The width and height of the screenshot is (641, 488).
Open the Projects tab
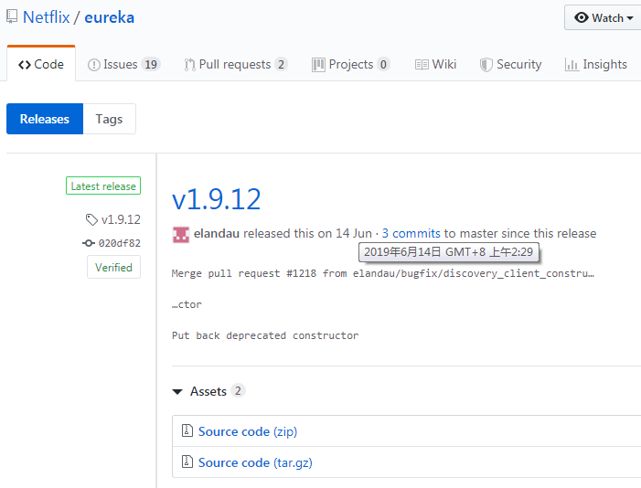pyautogui.click(x=351, y=64)
